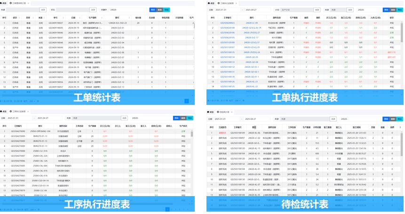Click cyan 导出 button in 工单统计表 panel

point(167,10)
